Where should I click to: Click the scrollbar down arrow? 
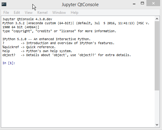pyautogui.click(x=157, y=125)
